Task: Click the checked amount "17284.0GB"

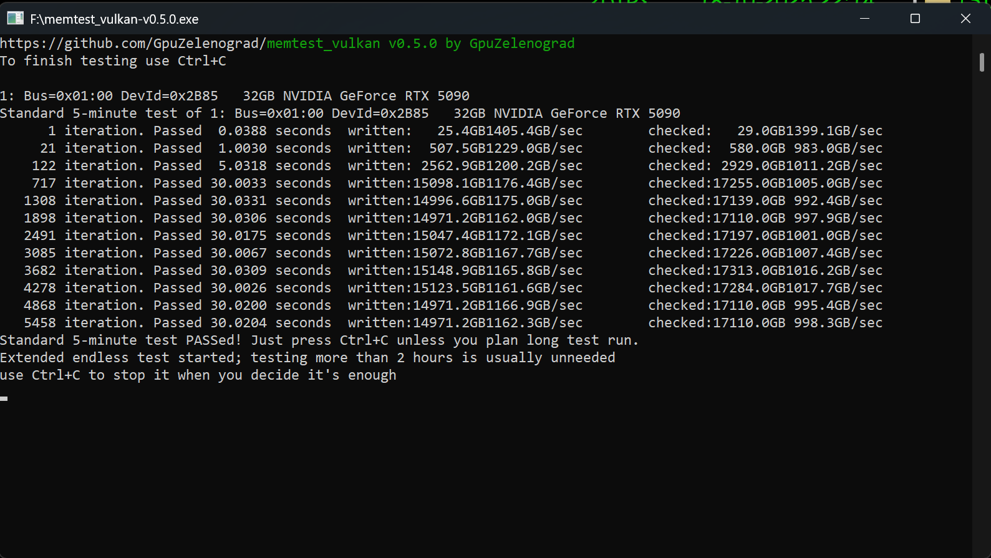Action: (749, 288)
